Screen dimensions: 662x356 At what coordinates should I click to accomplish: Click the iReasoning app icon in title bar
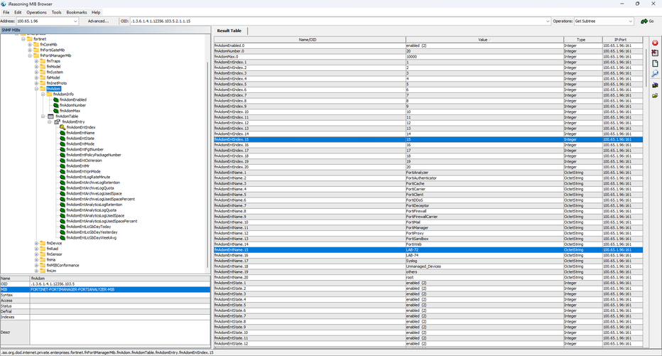pyautogui.click(x=4, y=4)
